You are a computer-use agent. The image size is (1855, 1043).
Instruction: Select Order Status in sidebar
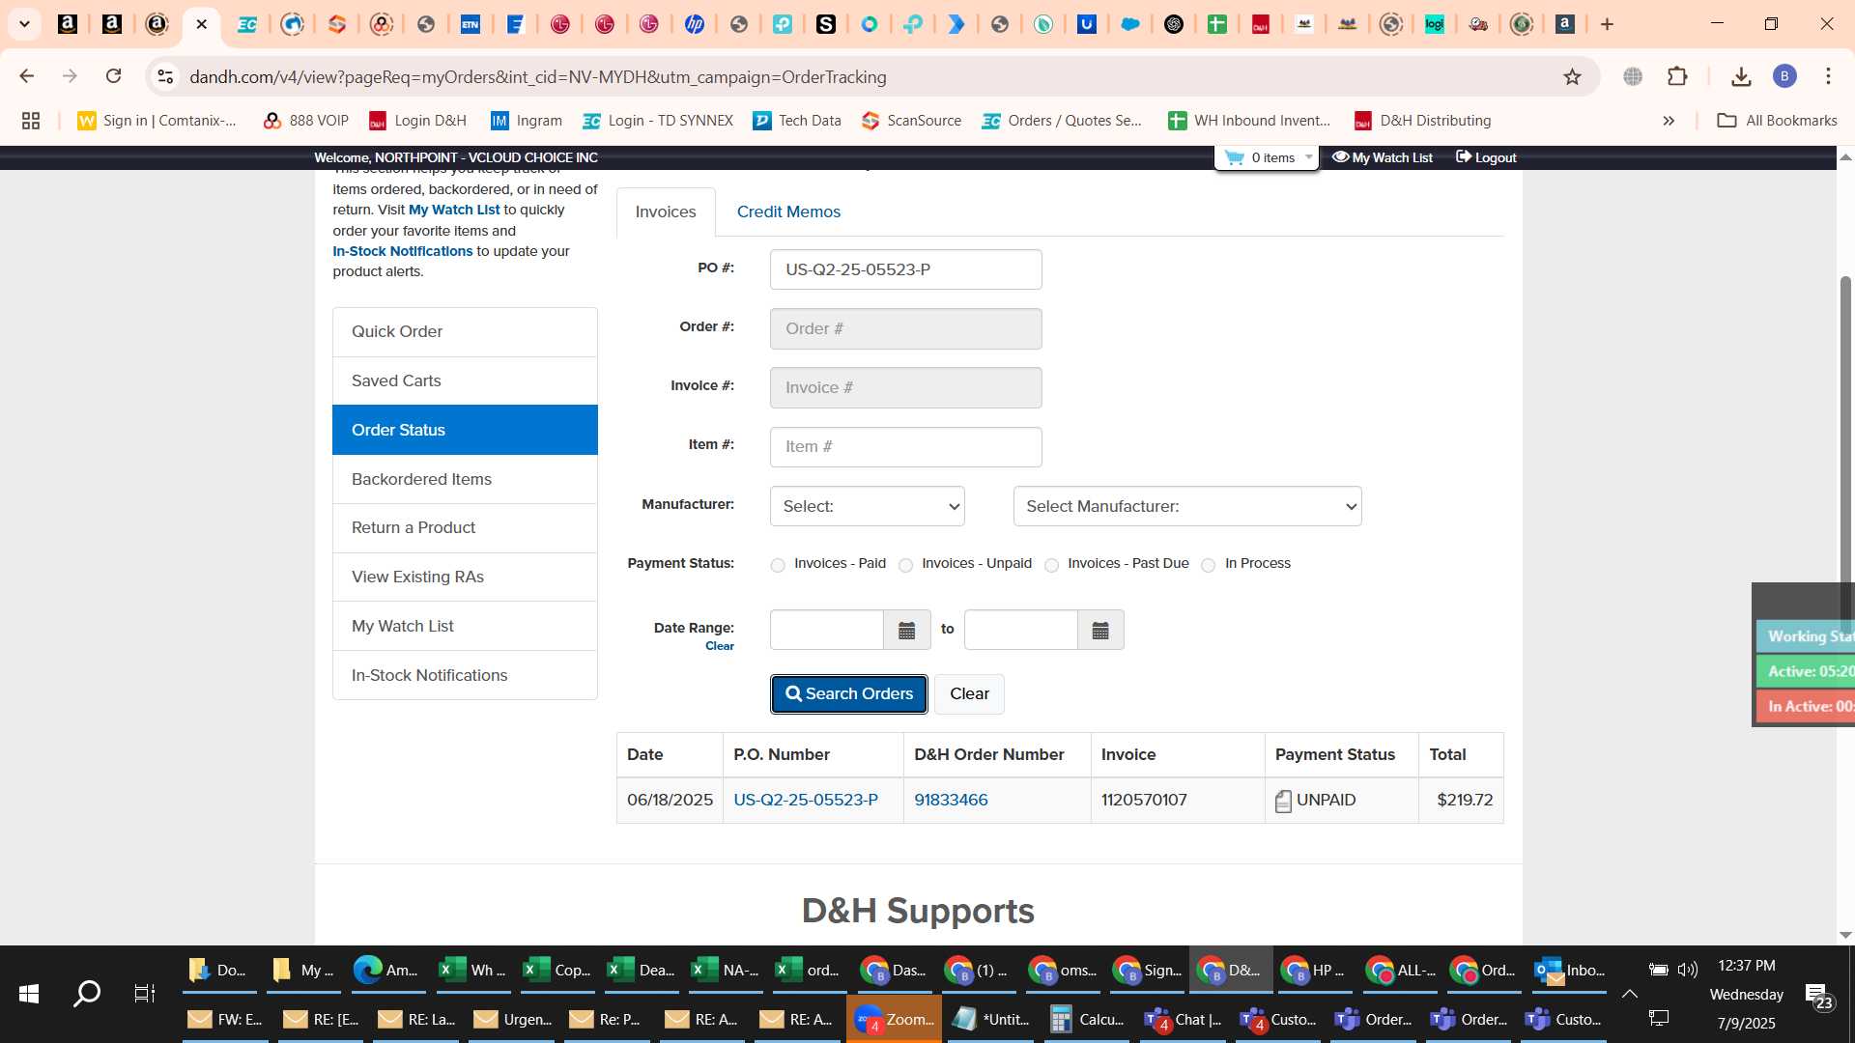pyautogui.click(x=465, y=430)
